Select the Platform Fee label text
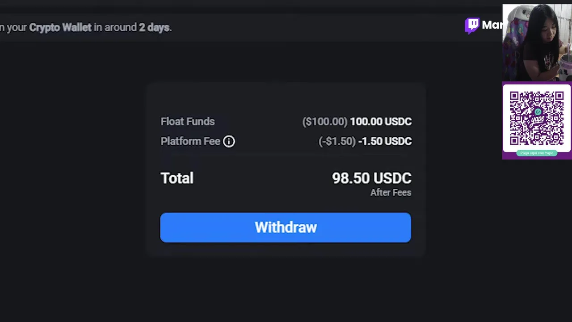Image resolution: width=572 pixels, height=322 pixels. pos(190,141)
